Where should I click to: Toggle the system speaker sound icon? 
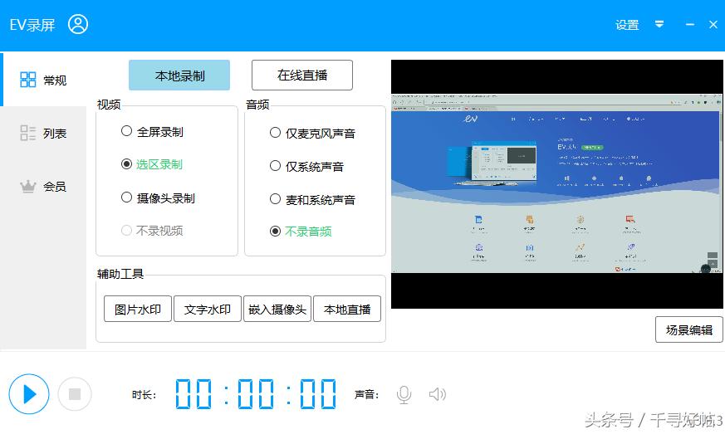(438, 394)
